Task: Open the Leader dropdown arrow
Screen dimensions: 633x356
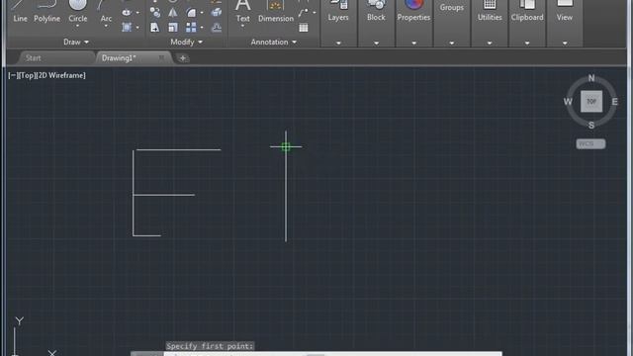Action: coord(315,13)
